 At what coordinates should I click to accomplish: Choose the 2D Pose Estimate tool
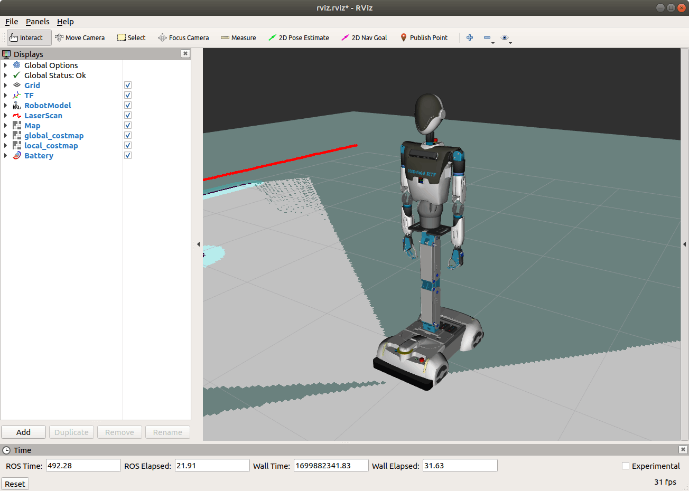(x=299, y=37)
